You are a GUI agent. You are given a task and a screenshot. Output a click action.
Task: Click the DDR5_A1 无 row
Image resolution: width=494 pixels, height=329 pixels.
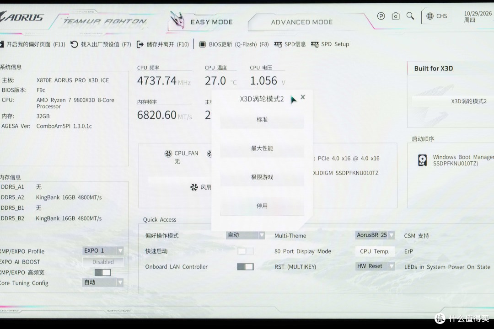coord(21,187)
